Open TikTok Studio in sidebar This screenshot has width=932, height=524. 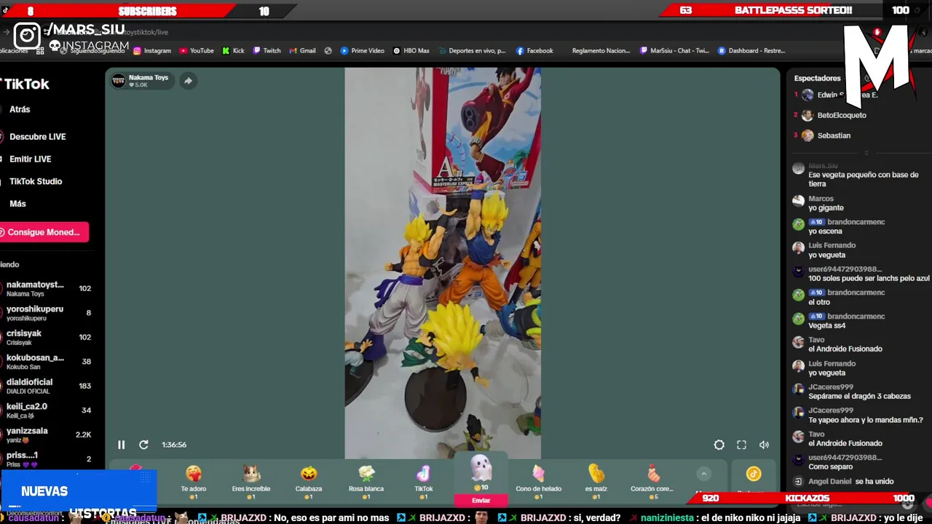36,181
